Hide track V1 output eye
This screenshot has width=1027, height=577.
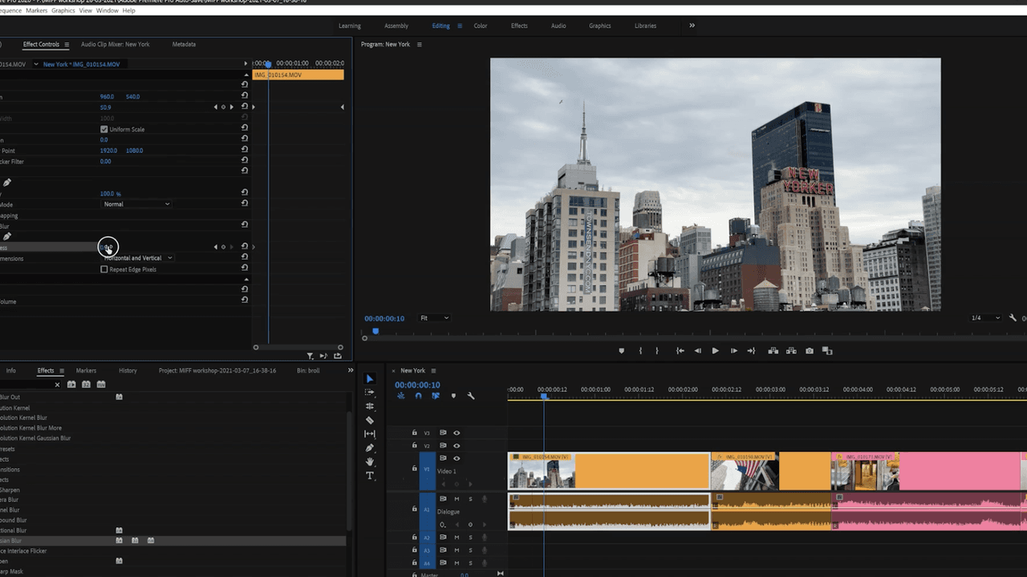pos(457,458)
